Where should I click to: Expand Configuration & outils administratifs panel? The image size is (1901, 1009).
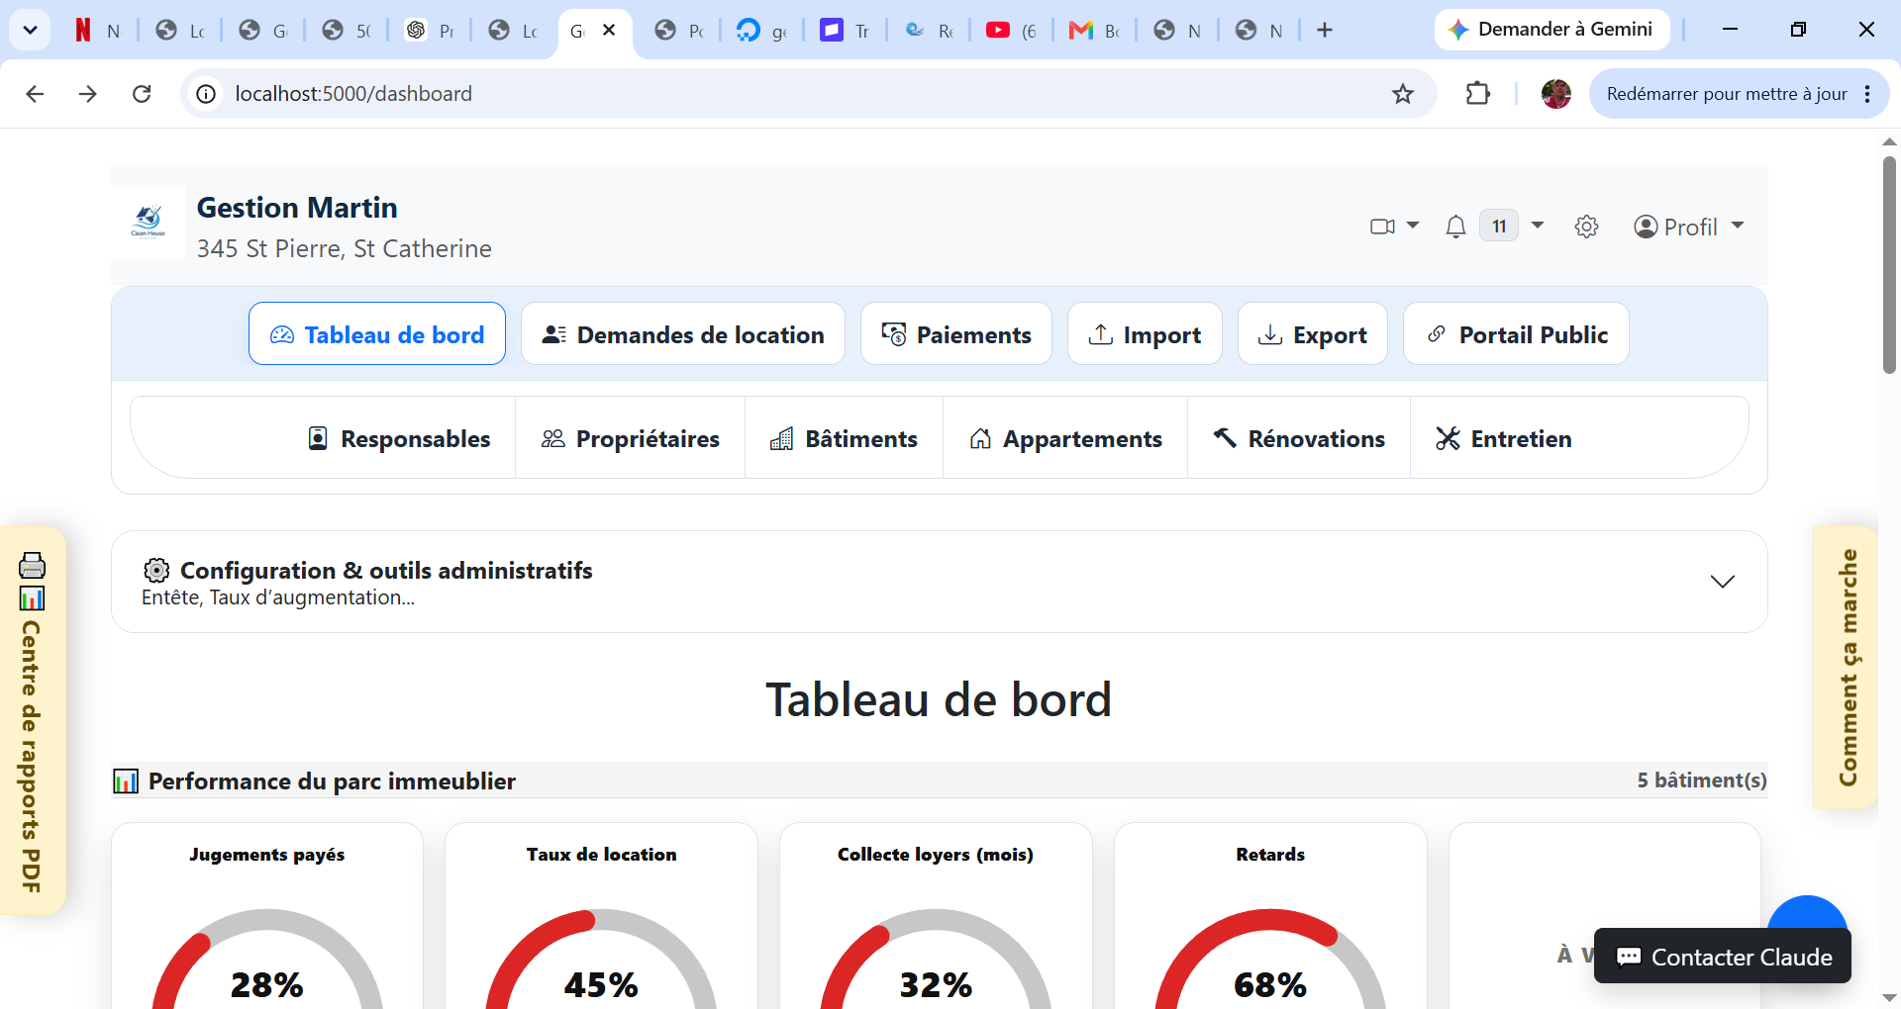pos(940,582)
